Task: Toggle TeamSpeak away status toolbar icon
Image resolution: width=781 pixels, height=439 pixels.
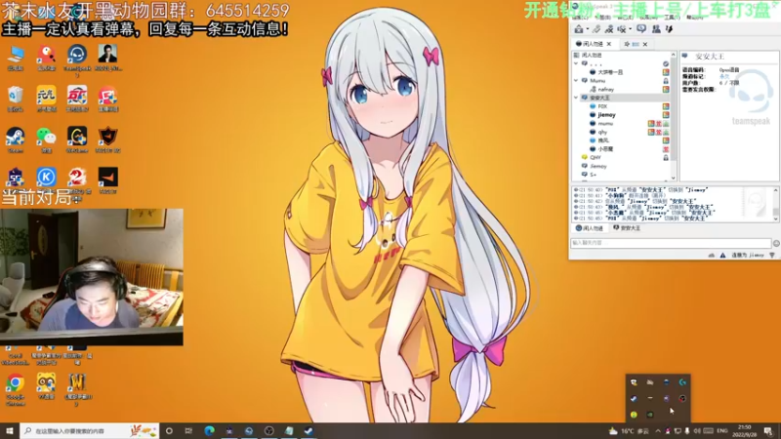Action: 641,29
